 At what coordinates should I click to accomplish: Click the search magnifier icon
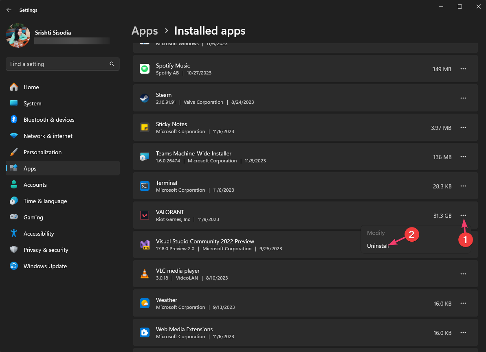(112, 64)
